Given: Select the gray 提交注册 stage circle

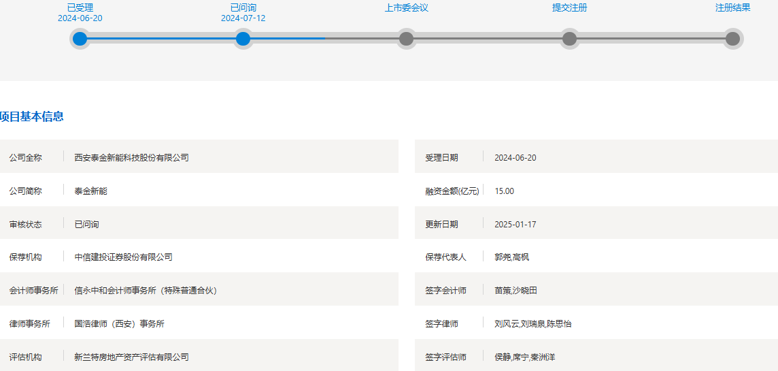Looking at the screenshot, I should pos(569,39).
